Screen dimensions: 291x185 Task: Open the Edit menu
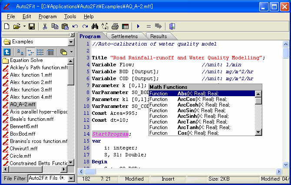click(27, 16)
